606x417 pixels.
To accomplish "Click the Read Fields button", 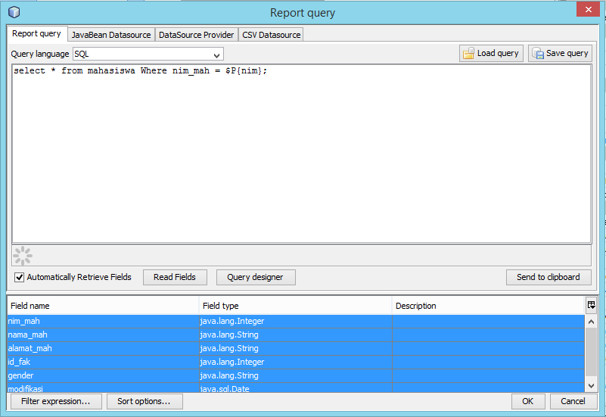I will pyautogui.click(x=175, y=277).
